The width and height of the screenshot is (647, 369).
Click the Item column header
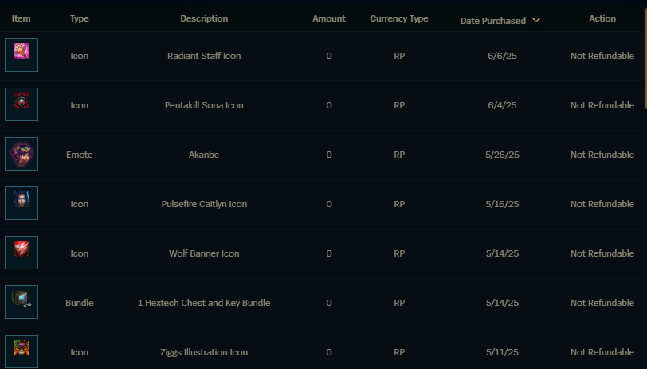(x=21, y=18)
